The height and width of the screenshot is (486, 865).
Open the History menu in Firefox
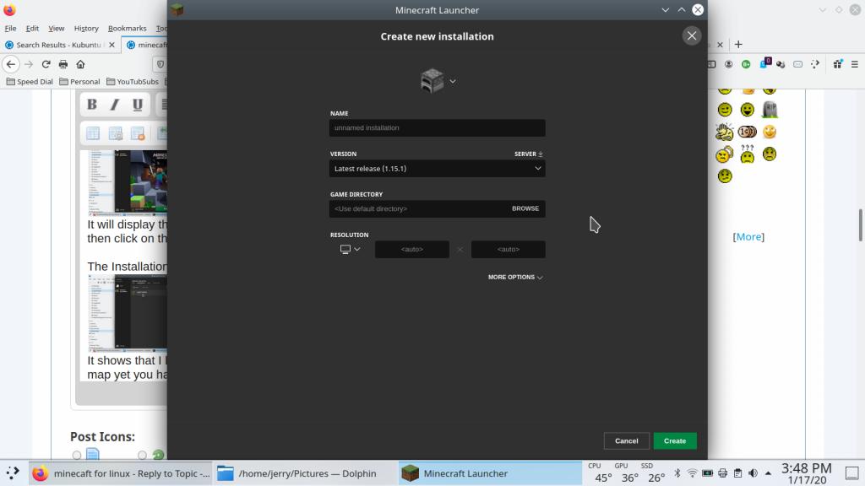pyautogui.click(x=86, y=28)
